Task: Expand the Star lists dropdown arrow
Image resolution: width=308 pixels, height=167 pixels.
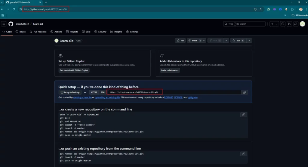Action: [249, 41]
